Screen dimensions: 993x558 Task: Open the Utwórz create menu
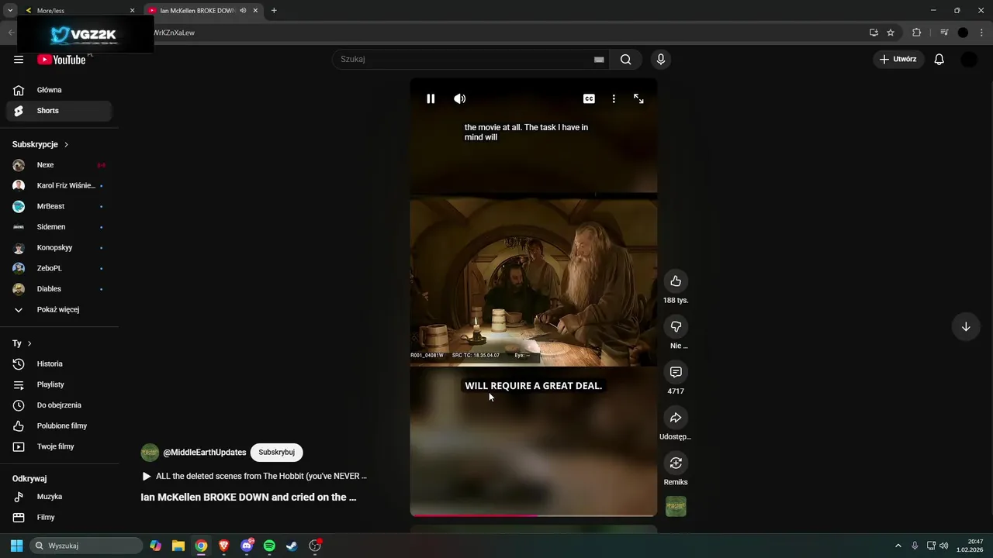point(898,60)
